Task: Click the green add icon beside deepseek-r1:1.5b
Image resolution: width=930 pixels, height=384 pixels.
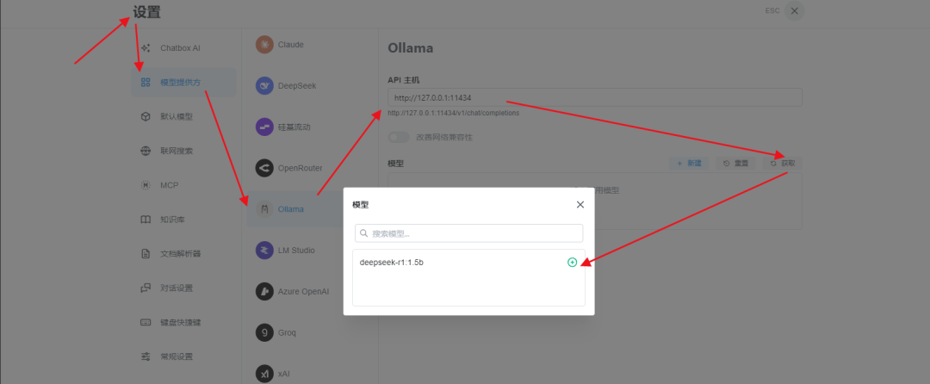Action: coord(572,262)
